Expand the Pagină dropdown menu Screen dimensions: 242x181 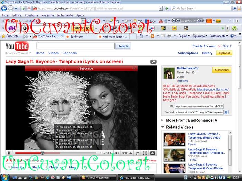pyautogui.click(x=184, y=36)
